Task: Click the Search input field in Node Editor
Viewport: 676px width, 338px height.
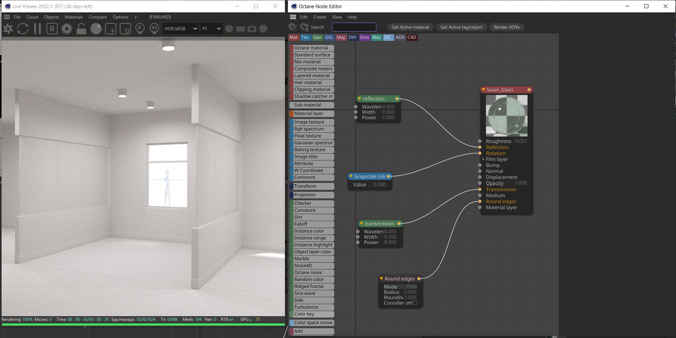Action: [x=354, y=27]
